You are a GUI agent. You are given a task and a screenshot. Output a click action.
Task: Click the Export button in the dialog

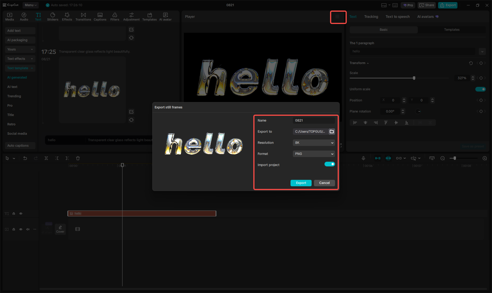pyautogui.click(x=301, y=183)
